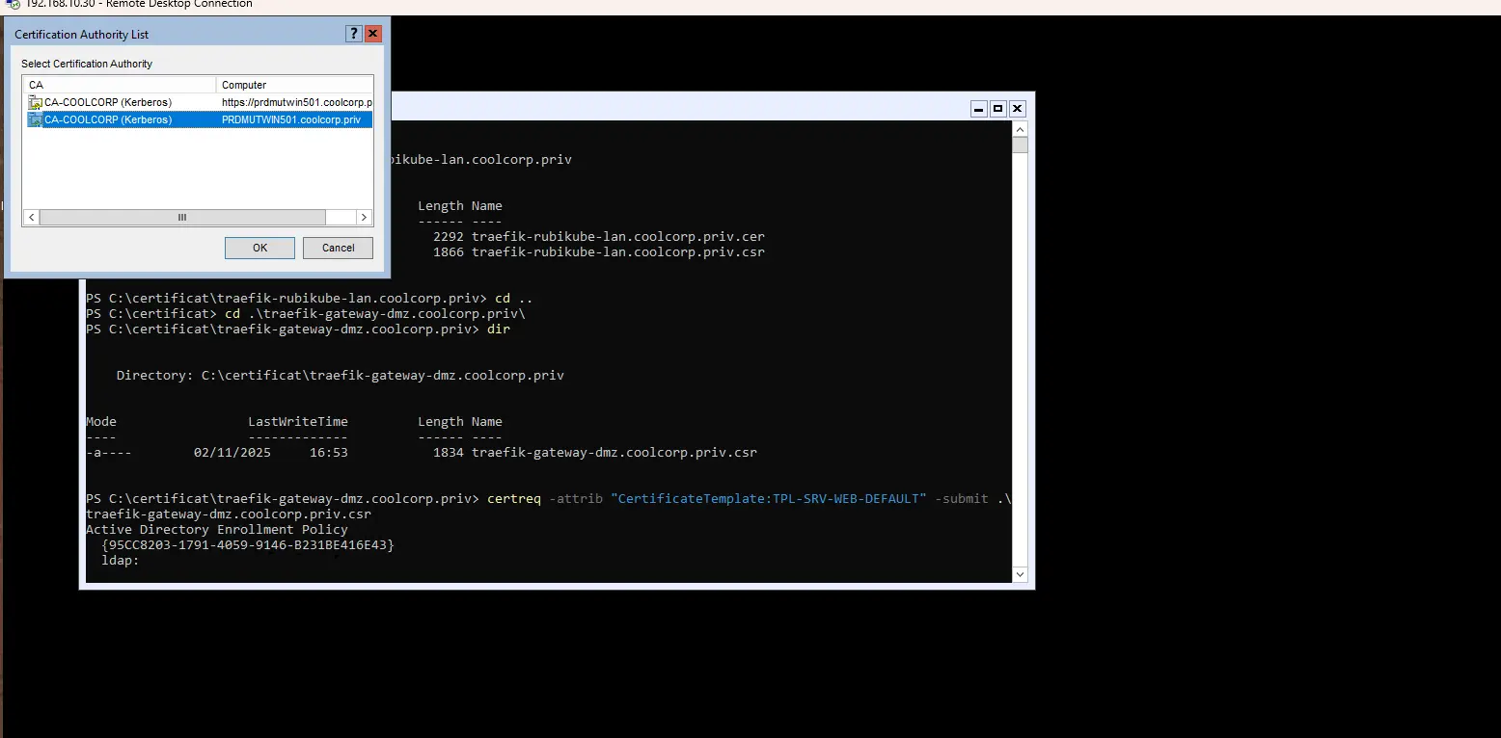The width and height of the screenshot is (1501, 738).
Task: Click the certificate icon of the https CA entry
Action: point(35,102)
